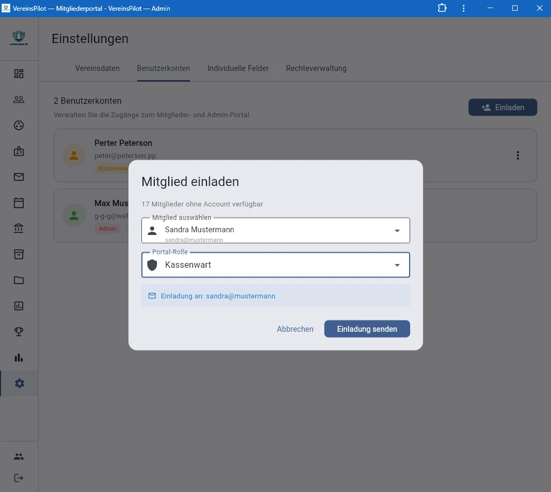Open the dashboard icon in the sidebar

19,74
